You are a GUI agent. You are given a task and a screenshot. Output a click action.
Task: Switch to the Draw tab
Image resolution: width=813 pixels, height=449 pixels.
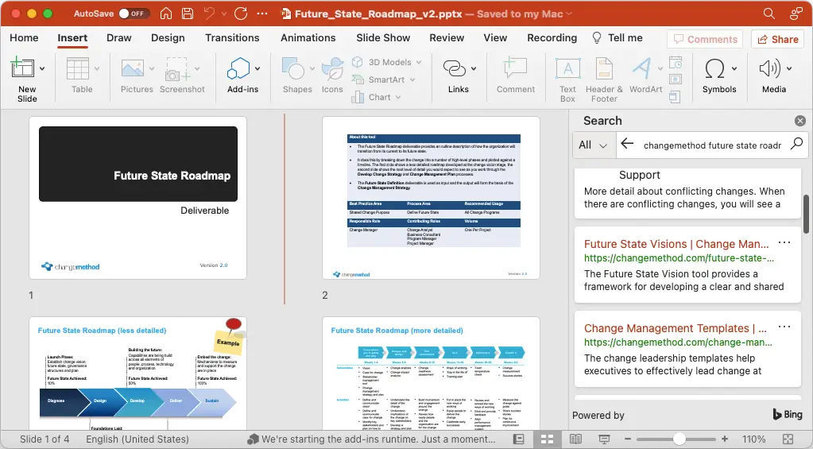point(118,38)
